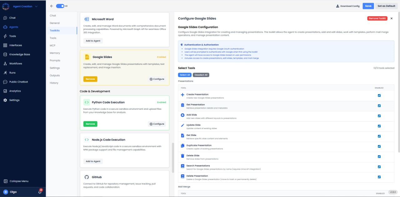This screenshot has width=400, height=197.
Task: Switch off the v2 toggle
Action: tap(60, 6)
